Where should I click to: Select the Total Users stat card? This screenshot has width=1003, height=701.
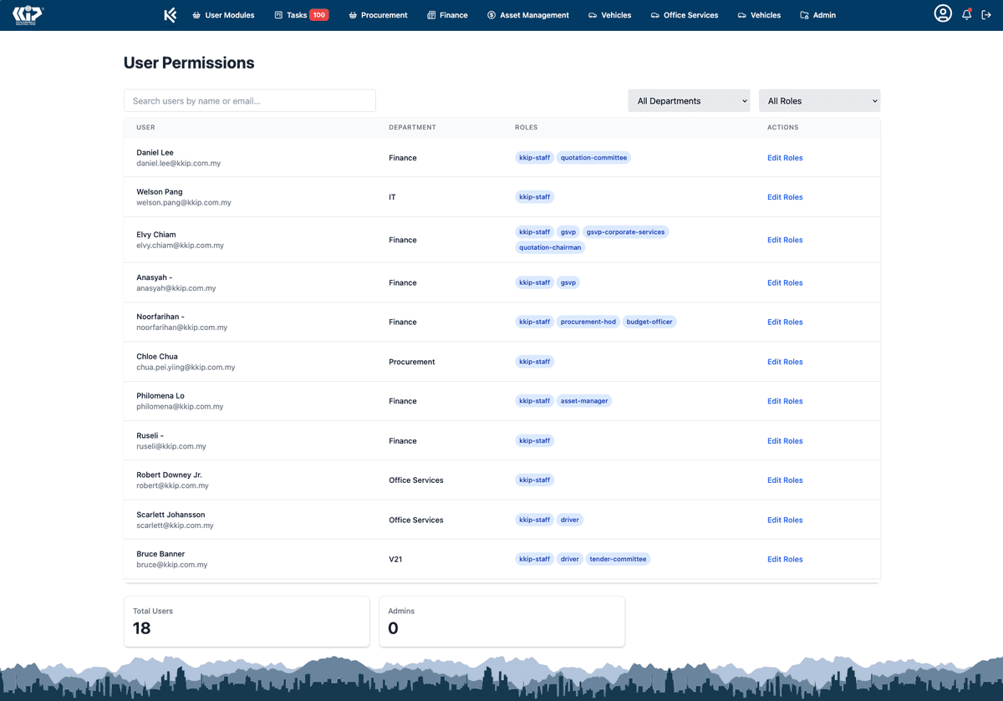[247, 621]
